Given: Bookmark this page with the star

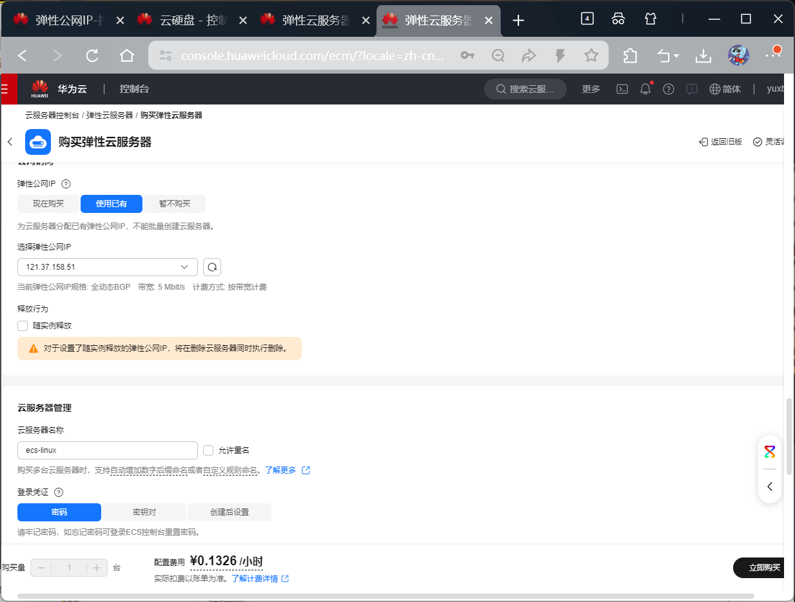Looking at the screenshot, I should (x=591, y=55).
